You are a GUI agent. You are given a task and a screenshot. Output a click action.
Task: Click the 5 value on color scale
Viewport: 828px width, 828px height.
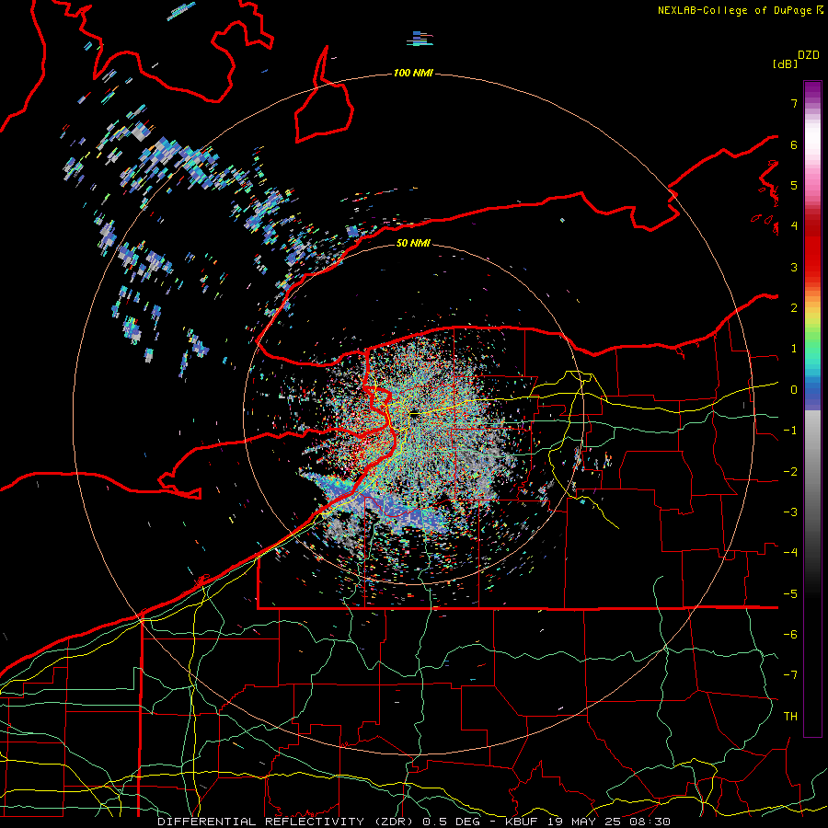pos(794,185)
